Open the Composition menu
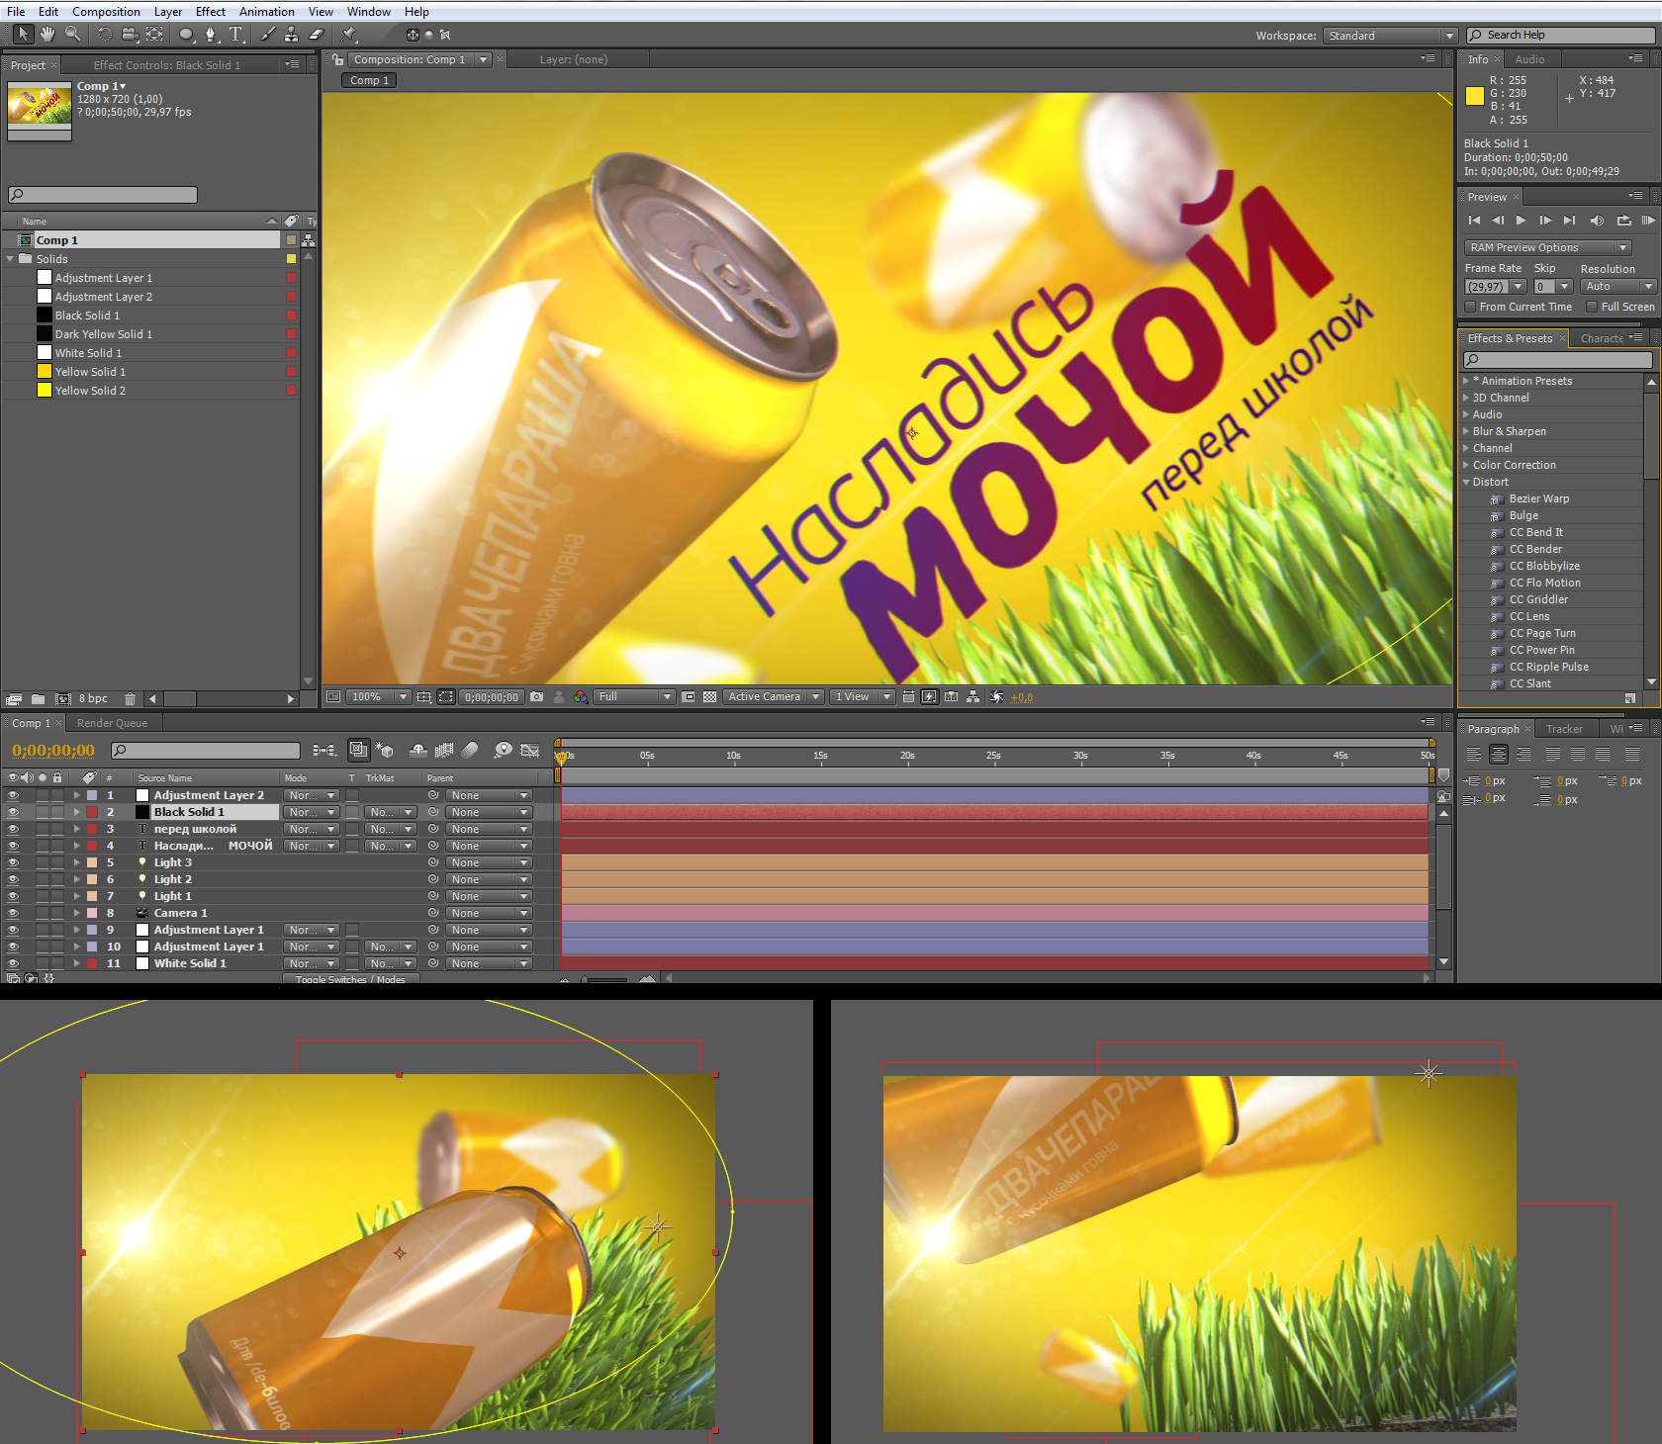 106,12
